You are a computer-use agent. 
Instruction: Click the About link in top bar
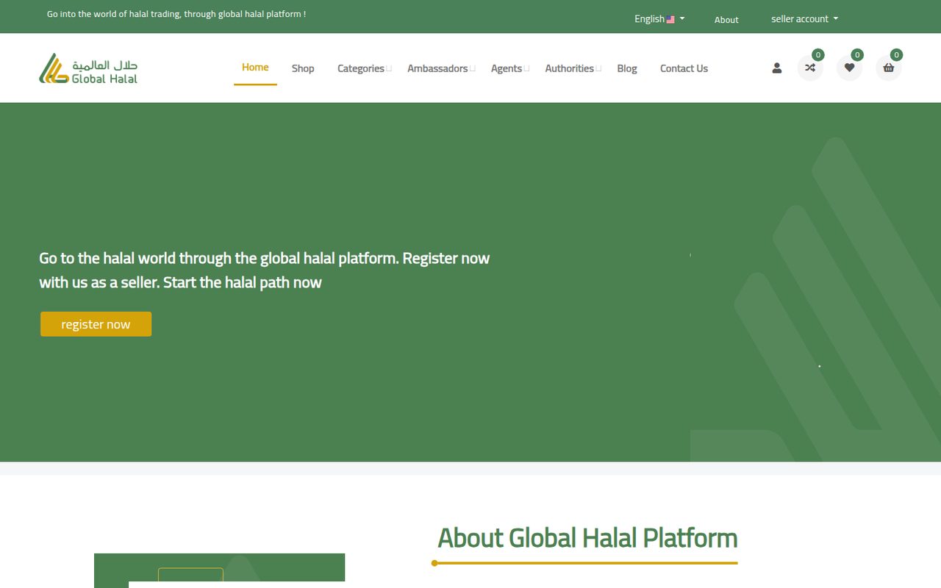pyautogui.click(x=726, y=20)
